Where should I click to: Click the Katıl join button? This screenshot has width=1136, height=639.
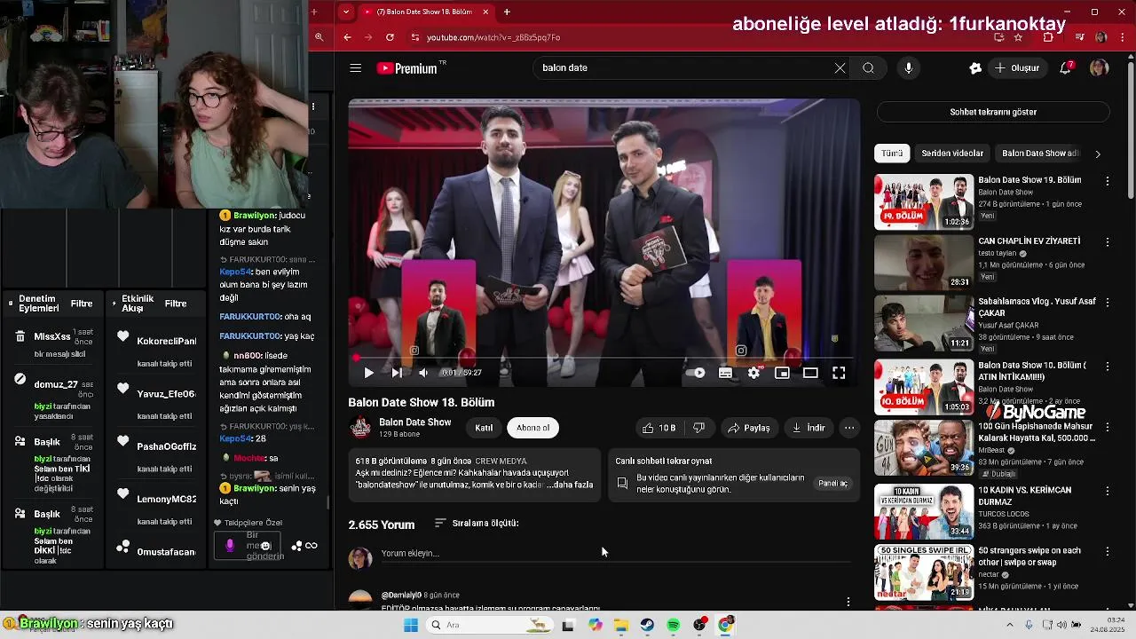pos(484,428)
